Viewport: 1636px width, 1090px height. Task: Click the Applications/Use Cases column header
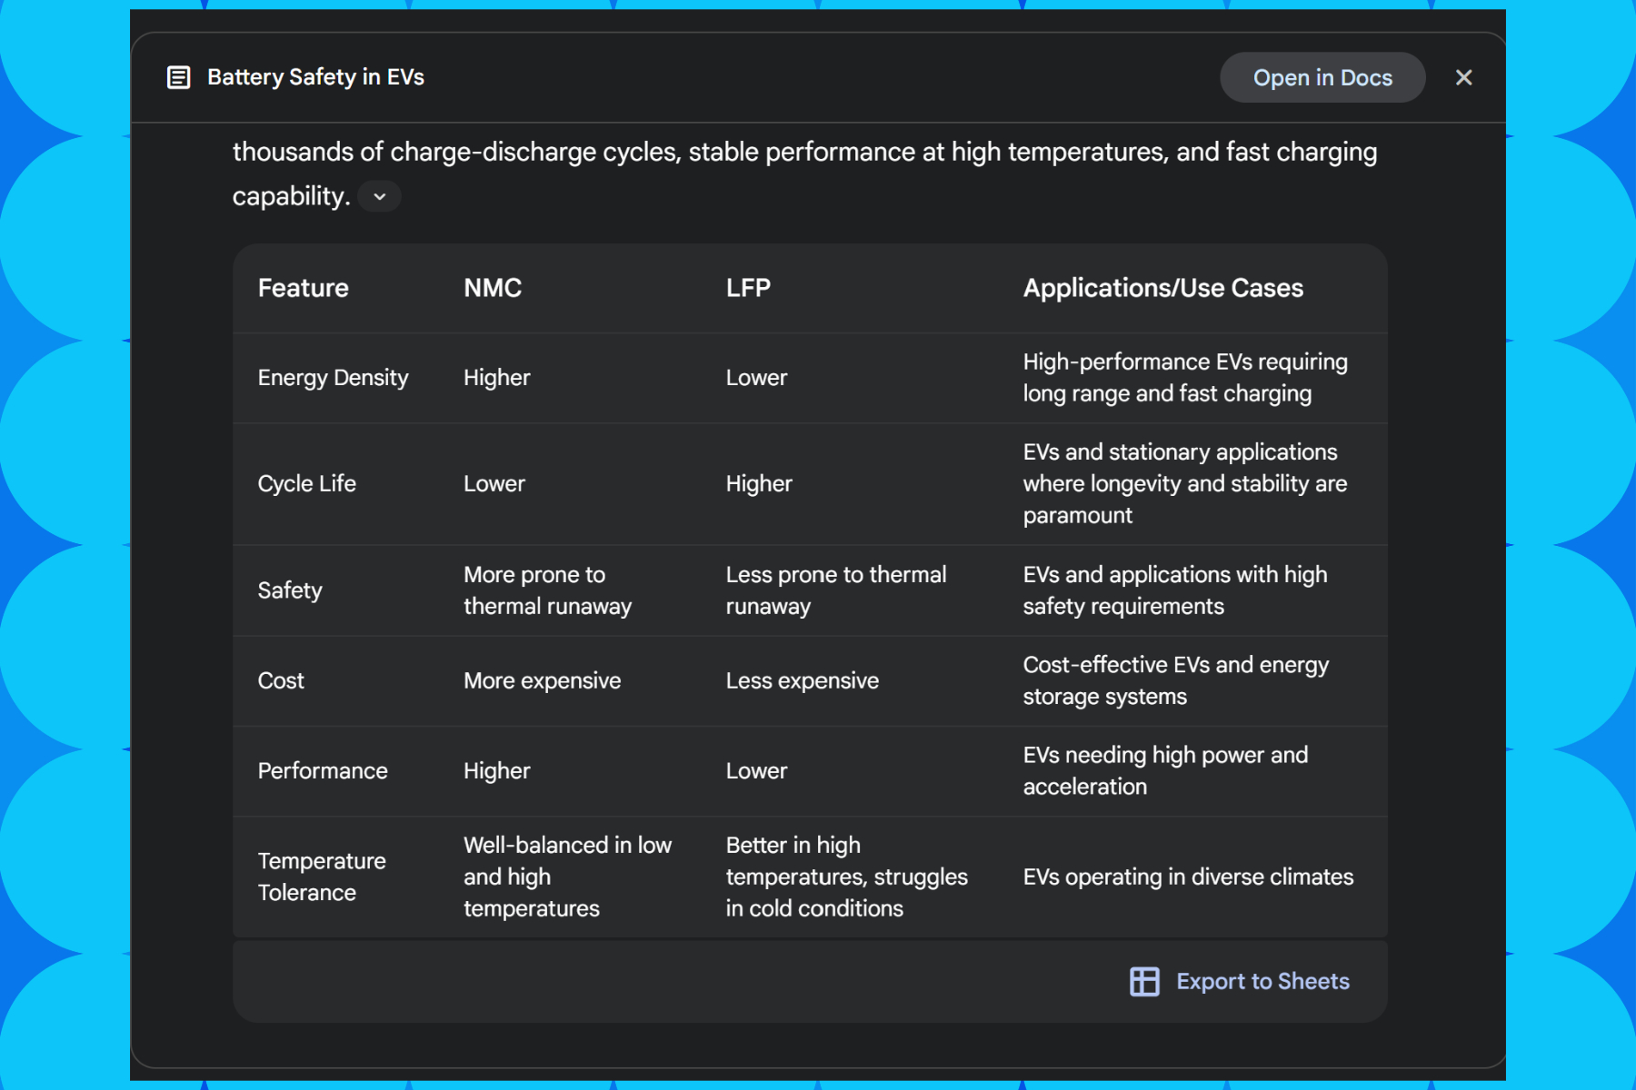coord(1162,288)
